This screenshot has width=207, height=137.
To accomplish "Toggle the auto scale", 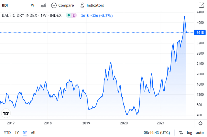I will pyautogui.click(x=200, y=132).
